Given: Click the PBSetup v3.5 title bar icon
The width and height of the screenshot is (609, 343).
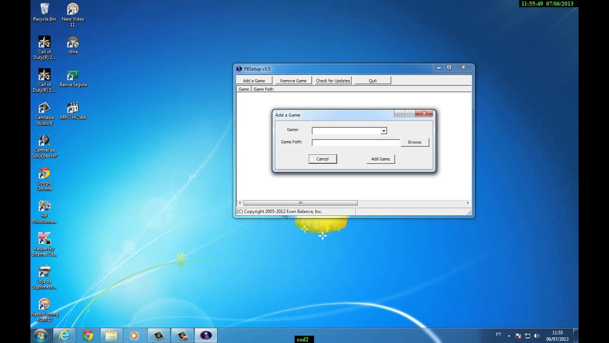Looking at the screenshot, I should [x=239, y=69].
